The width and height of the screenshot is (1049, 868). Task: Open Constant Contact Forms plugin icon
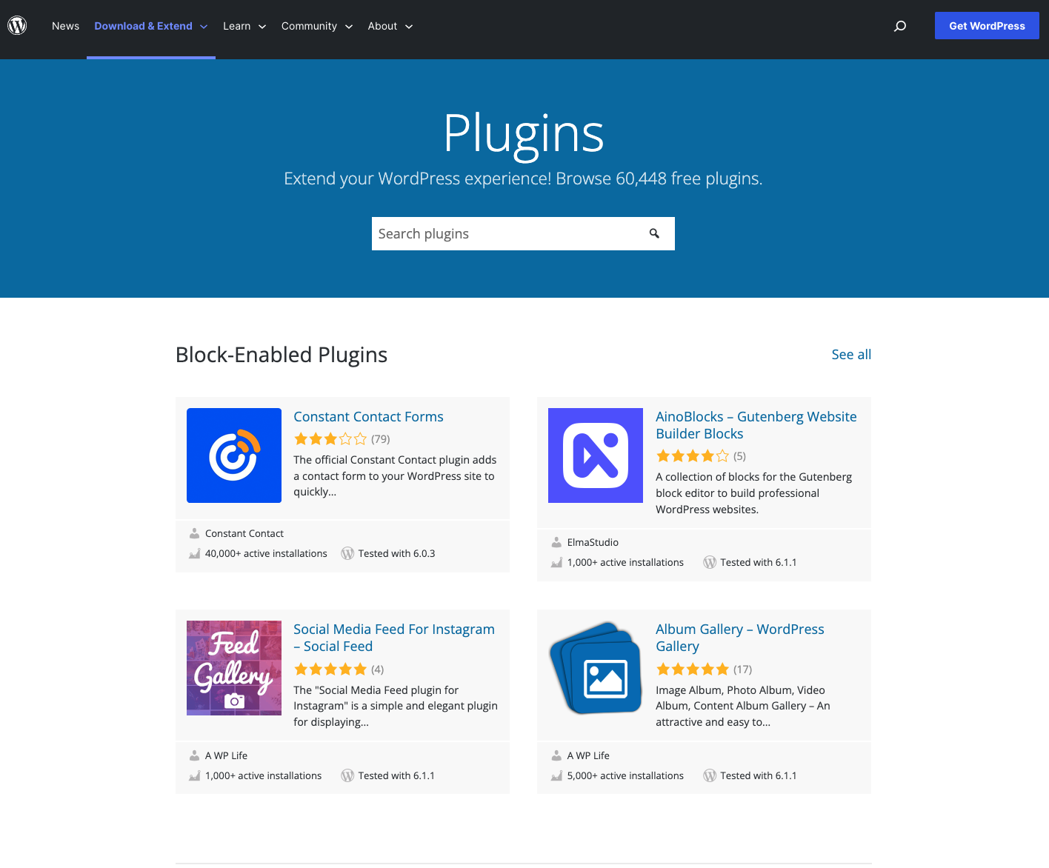pyautogui.click(x=234, y=455)
